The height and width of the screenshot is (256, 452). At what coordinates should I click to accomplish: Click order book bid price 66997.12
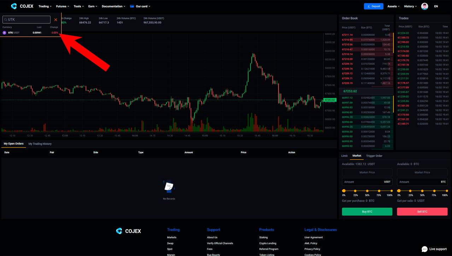coord(347,98)
